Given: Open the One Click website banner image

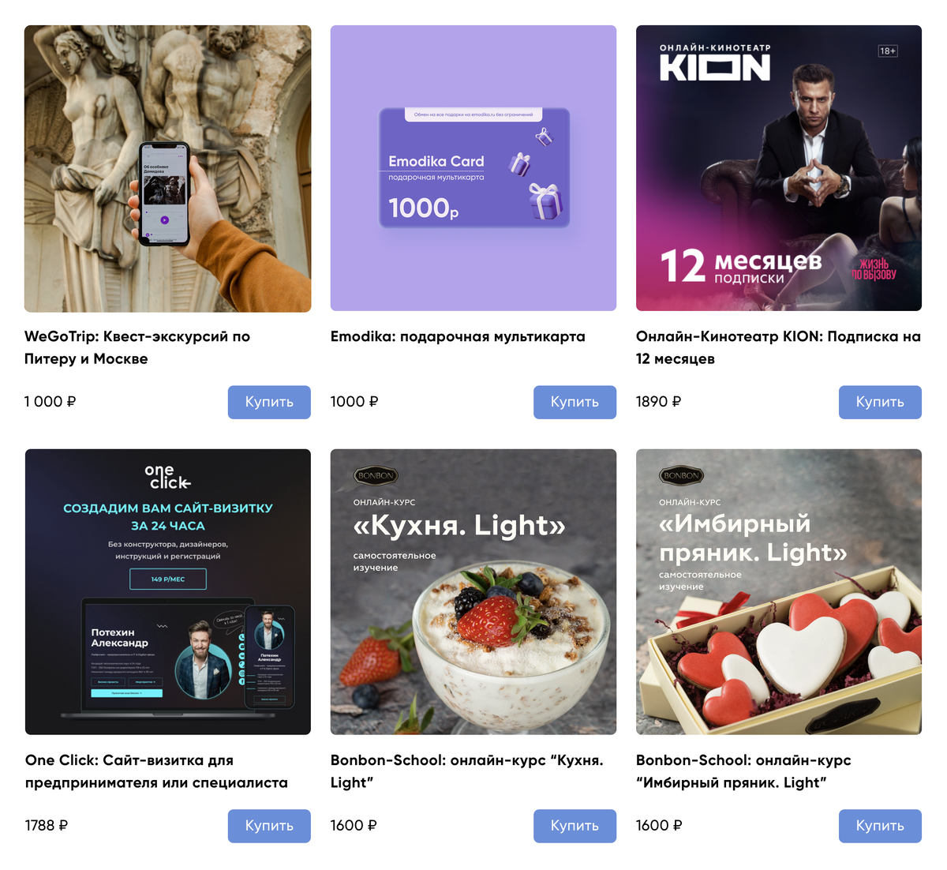Looking at the screenshot, I should (167, 592).
